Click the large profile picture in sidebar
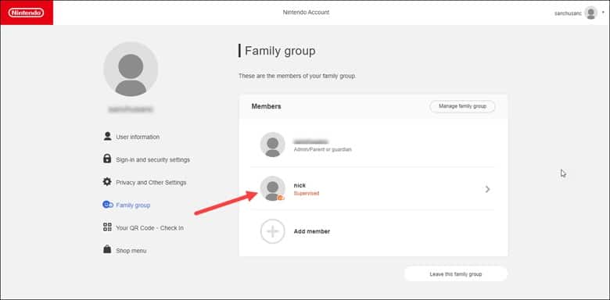Viewport: 610px width, 300px height. 131,70
